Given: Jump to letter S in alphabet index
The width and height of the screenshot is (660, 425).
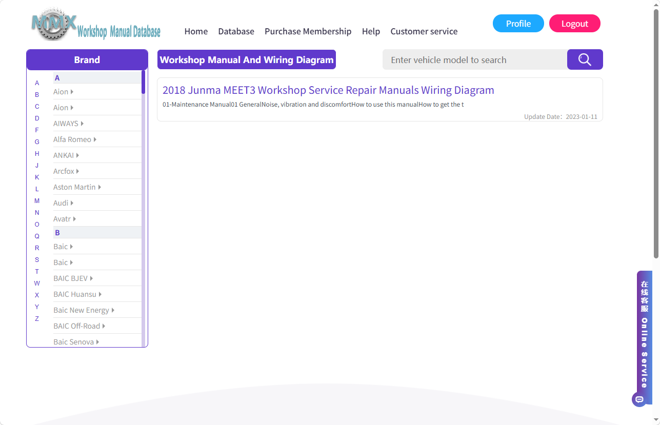Looking at the screenshot, I should click(37, 260).
